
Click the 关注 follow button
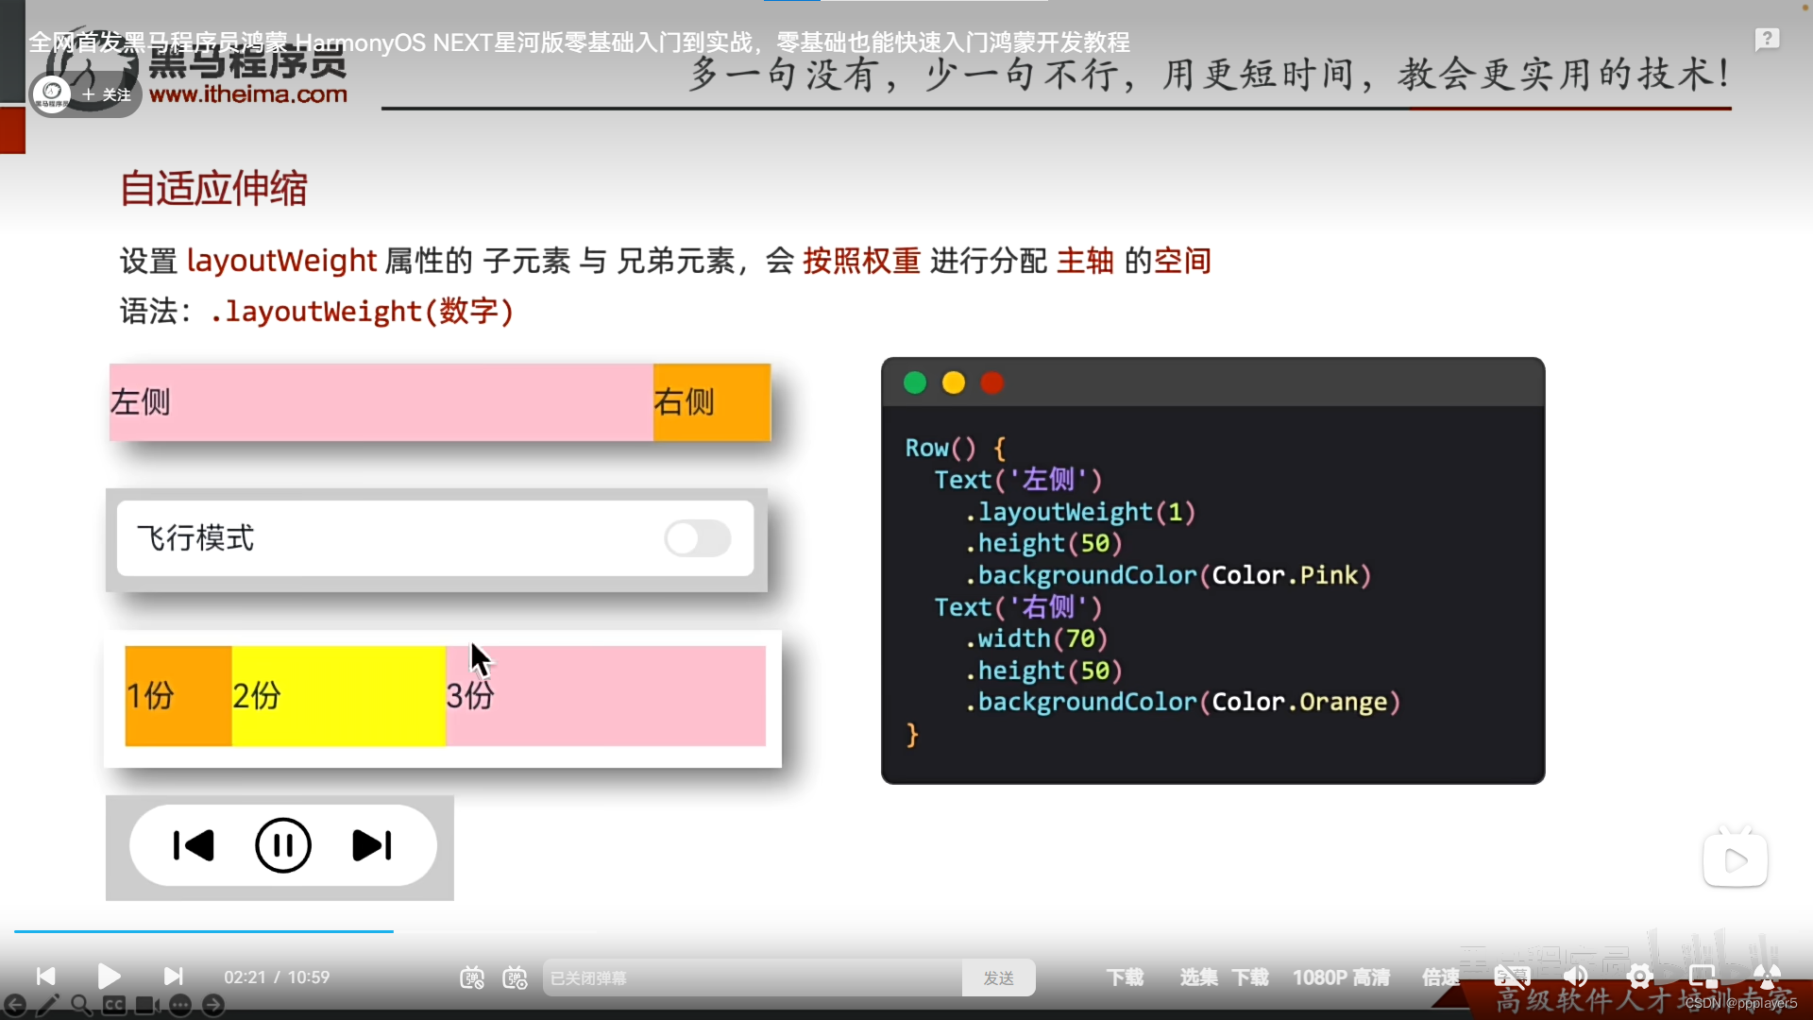tap(107, 94)
